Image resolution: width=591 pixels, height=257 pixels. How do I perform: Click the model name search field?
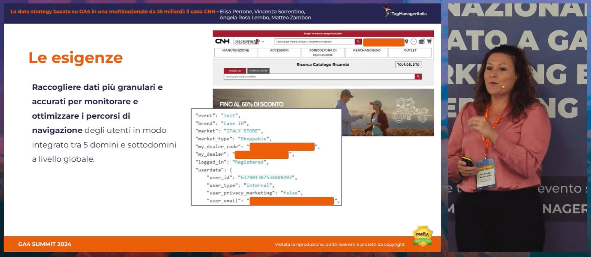click(x=319, y=77)
